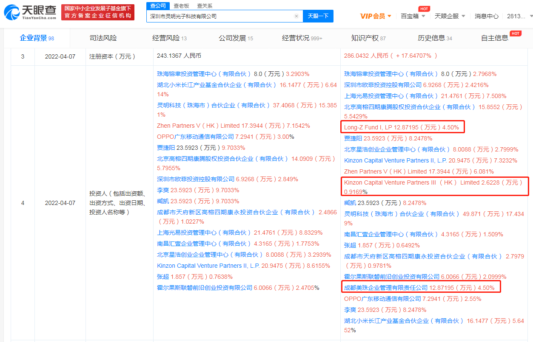
Task: View the 知识产权 tab
Action: 368,38
